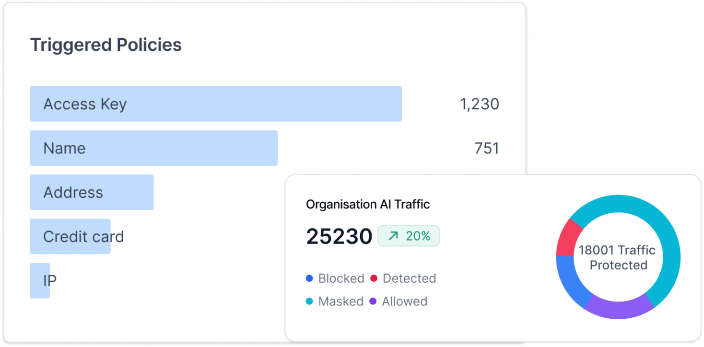This screenshot has width=704, height=347.
Task: Click the Detected red legend dot
Action: pyautogui.click(x=374, y=278)
